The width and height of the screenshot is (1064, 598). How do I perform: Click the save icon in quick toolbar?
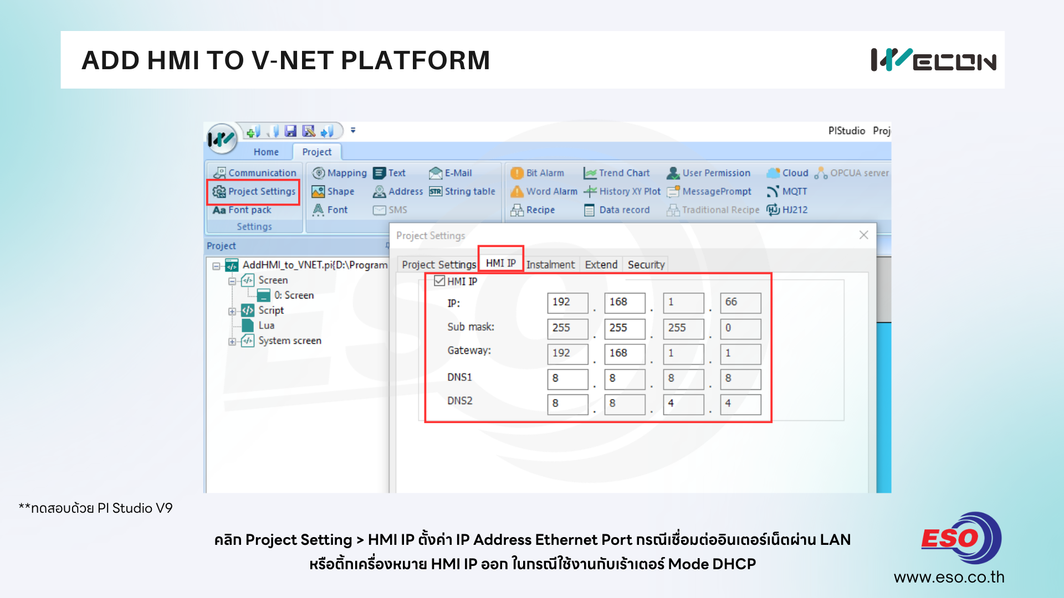point(290,131)
